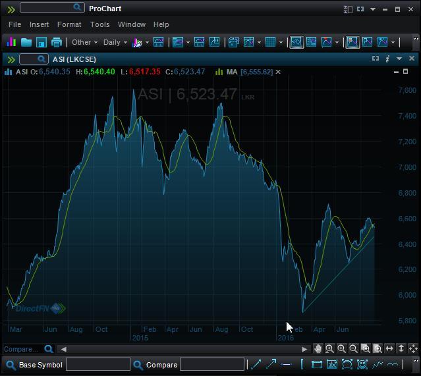Open the File menu

click(x=14, y=24)
